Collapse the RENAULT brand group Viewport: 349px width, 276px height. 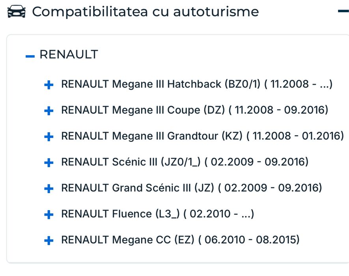(30, 56)
